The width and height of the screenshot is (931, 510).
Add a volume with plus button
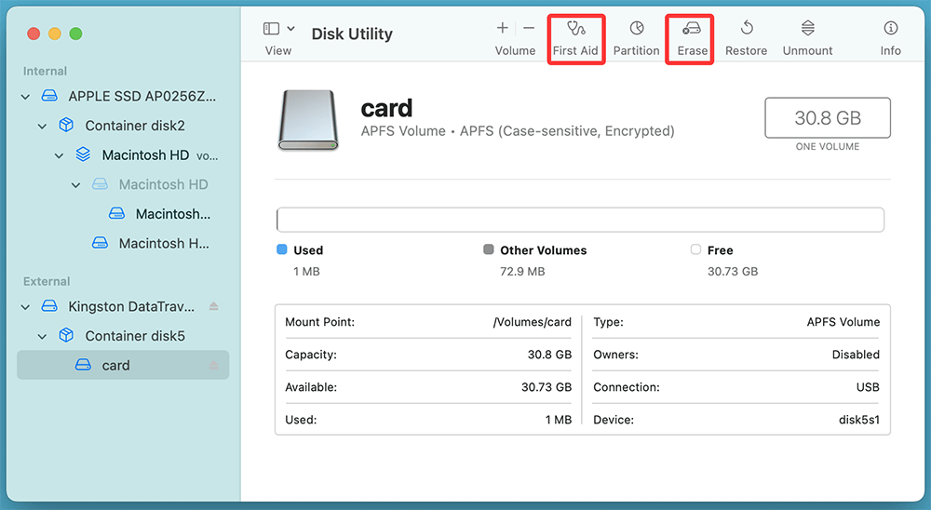coord(503,28)
